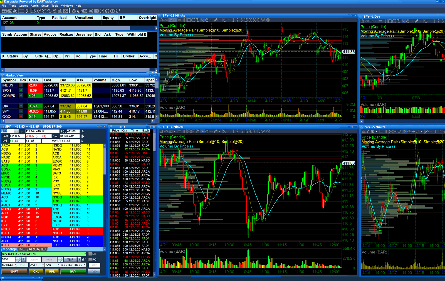The height and width of the screenshot is (281, 445).
Task: Switch to the INET tab in the montage
Action: [22, 249]
